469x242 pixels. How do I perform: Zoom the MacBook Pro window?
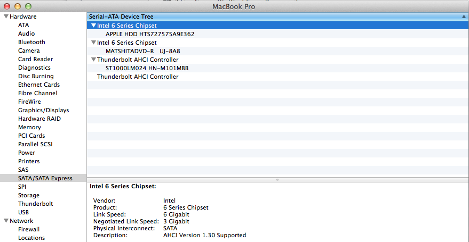tap(28, 6)
